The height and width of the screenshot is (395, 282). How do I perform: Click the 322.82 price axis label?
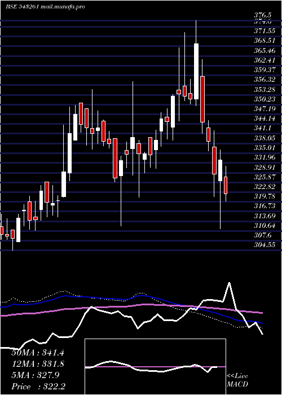pyautogui.click(x=265, y=186)
